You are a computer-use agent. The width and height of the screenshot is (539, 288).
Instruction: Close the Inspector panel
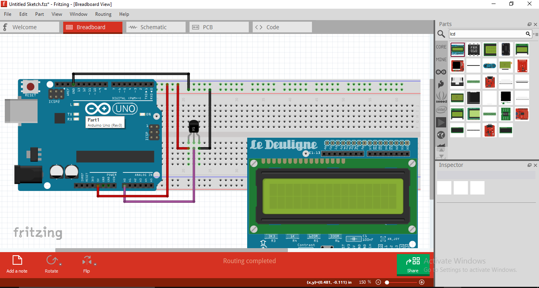pos(535,165)
